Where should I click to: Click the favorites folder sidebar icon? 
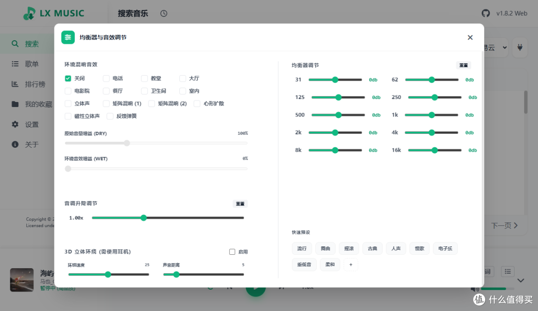pyautogui.click(x=15, y=104)
